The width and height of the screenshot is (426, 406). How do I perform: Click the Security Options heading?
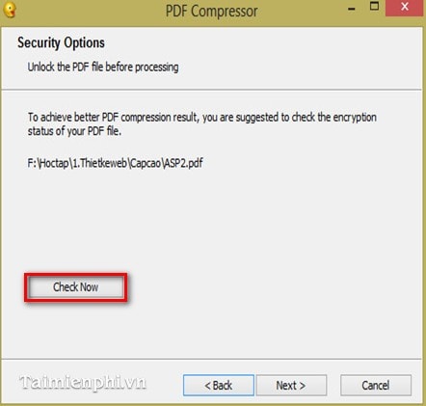click(61, 42)
